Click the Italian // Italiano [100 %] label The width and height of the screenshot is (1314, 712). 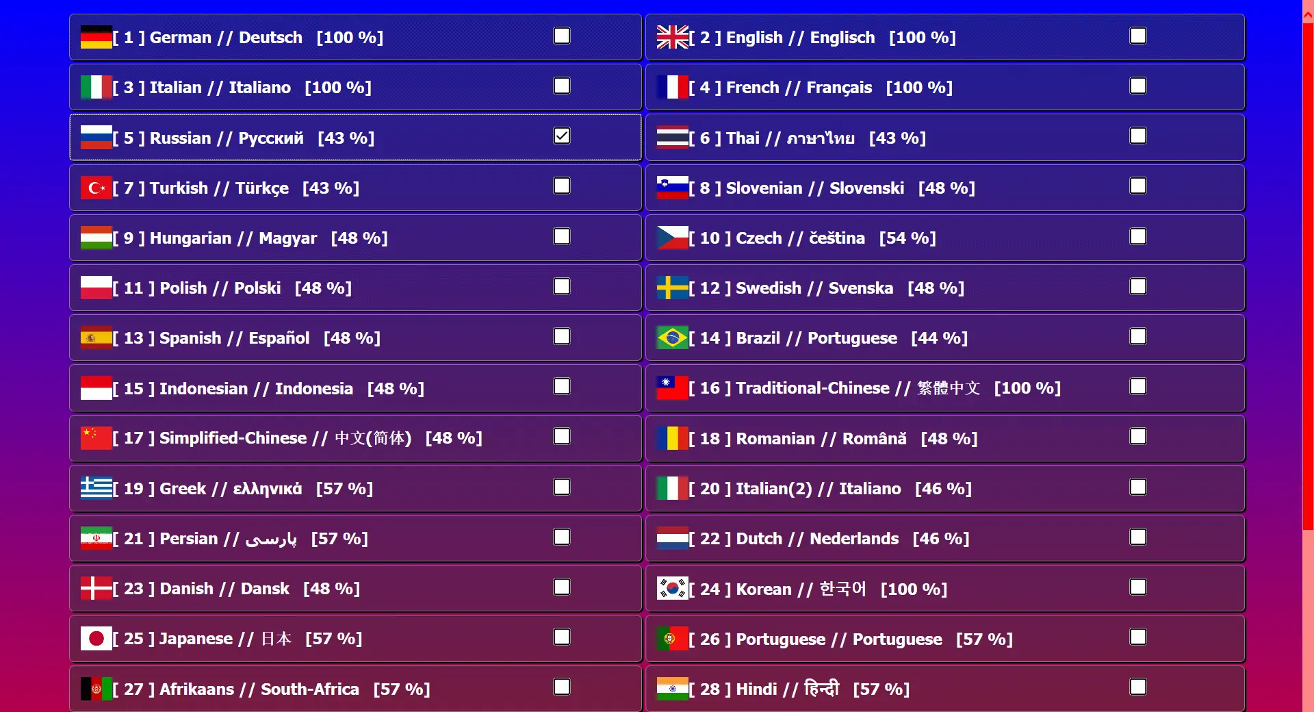[242, 88]
